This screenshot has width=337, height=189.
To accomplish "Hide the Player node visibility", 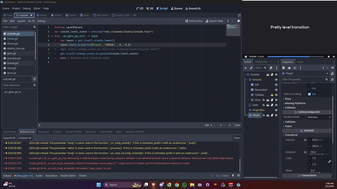I will (x=276, y=115).
